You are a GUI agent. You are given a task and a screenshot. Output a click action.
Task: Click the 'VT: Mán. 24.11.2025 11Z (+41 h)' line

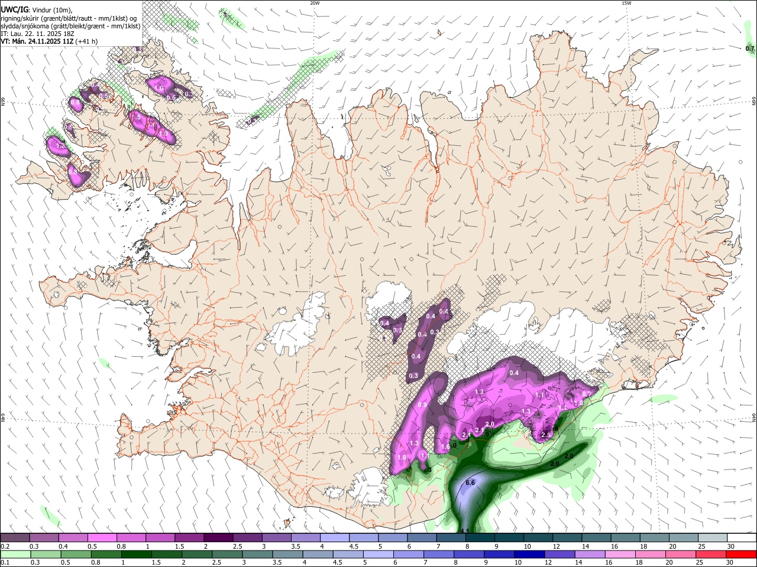pyautogui.click(x=49, y=41)
